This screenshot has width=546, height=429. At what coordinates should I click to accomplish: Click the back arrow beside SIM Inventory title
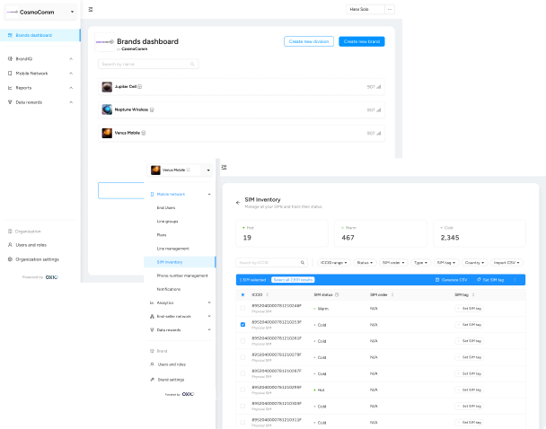pyautogui.click(x=238, y=203)
